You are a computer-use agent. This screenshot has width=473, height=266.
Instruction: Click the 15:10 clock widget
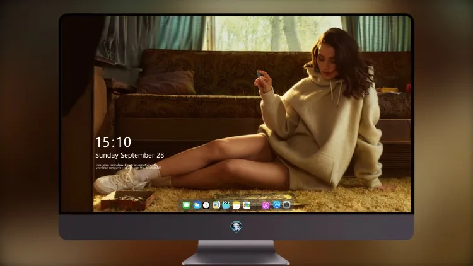[113, 142]
